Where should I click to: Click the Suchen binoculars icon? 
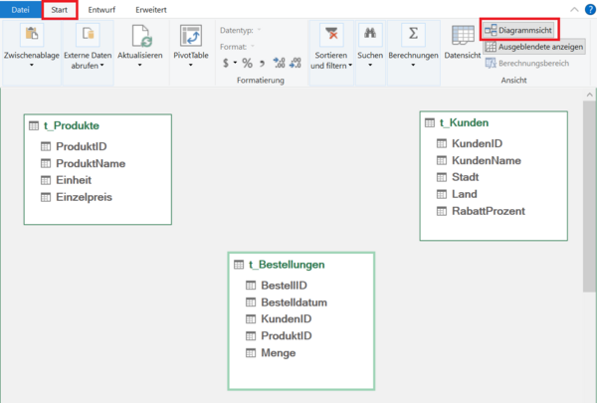point(370,36)
